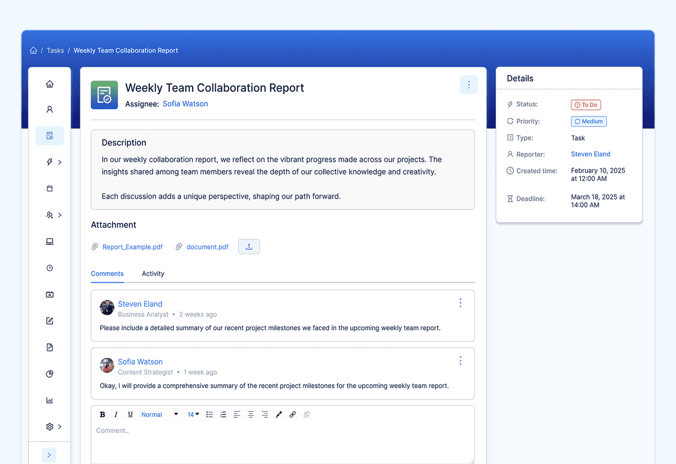The width and height of the screenshot is (676, 464).
Task: Toggle bulleted list in the editor
Action: click(210, 415)
